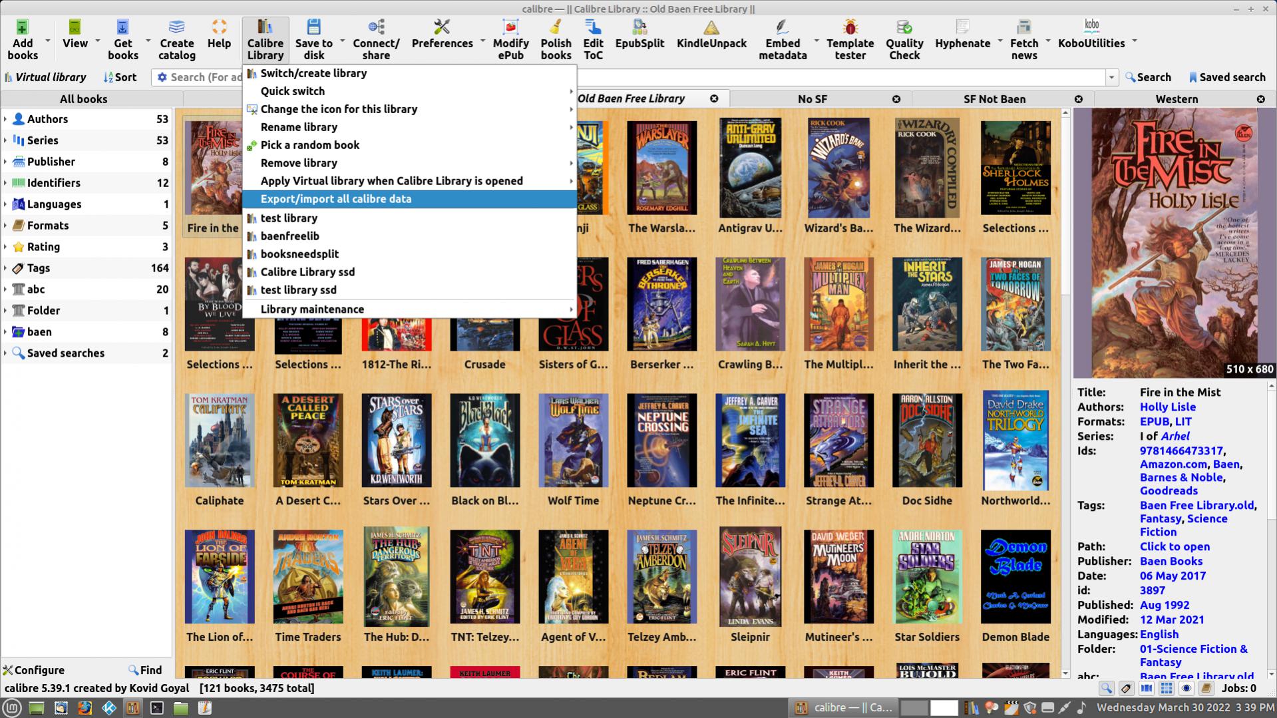Expand the Series category in tag browser
The height and width of the screenshot is (718, 1277).
pyautogui.click(x=5, y=140)
